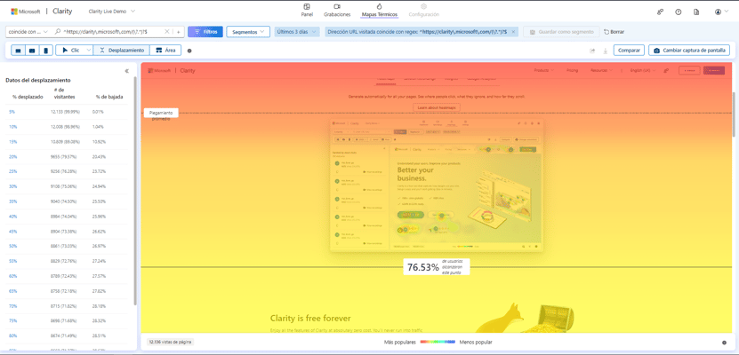Switch to the Grabaciones tab
The width and height of the screenshot is (739, 355).
337,10
